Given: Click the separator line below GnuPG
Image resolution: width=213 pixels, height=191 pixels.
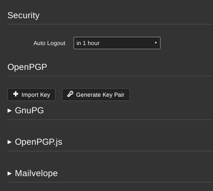Looking at the screenshot, I should (x=110, y=119).
